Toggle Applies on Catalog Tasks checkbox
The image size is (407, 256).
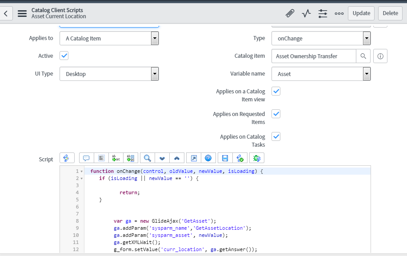tap(276, 136)
